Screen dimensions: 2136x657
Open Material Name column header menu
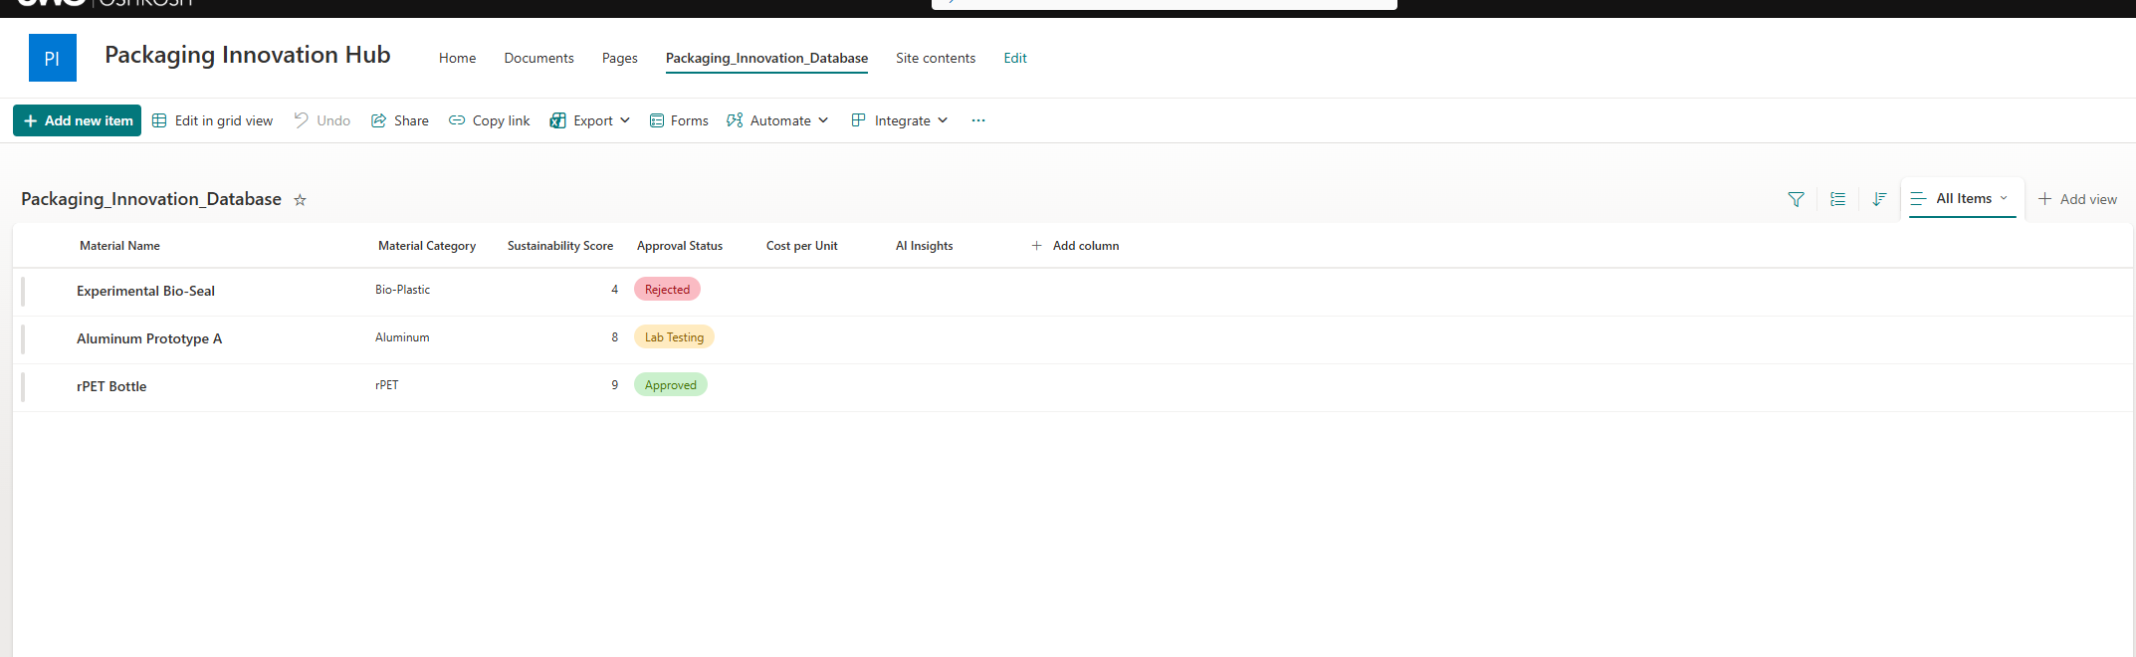tap(119, 246)
